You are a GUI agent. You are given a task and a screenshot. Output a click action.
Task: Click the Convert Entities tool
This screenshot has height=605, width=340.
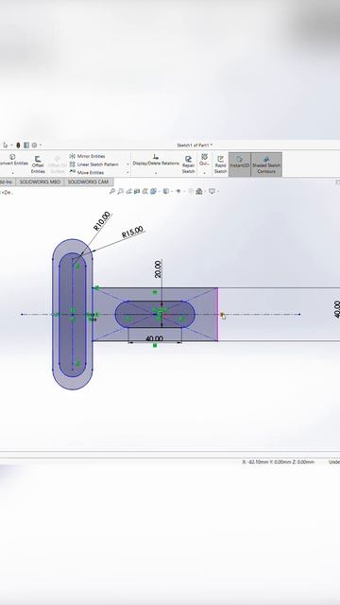coord(13,160)
